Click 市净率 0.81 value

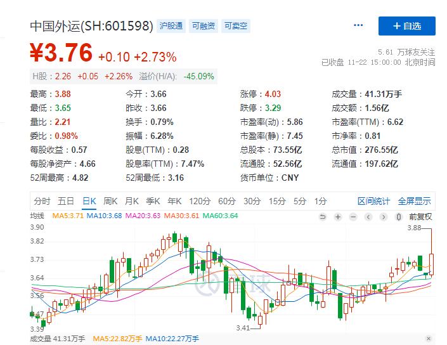click(373, 136)
